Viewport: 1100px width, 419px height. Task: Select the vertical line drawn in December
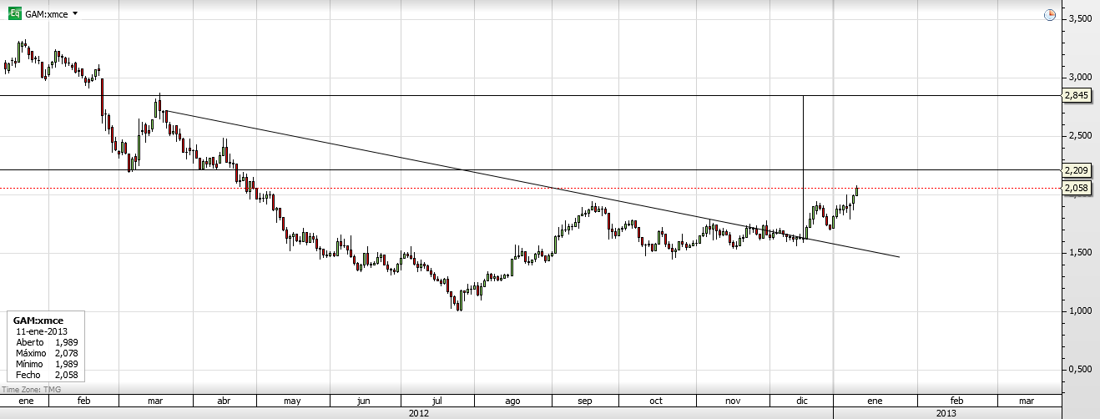(x=803, y=167)
